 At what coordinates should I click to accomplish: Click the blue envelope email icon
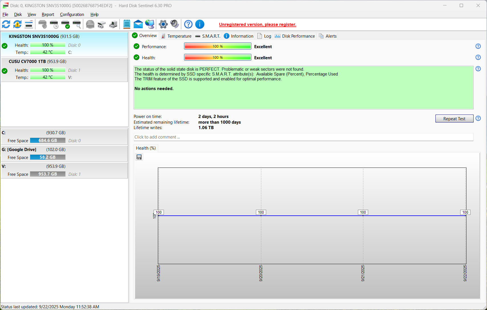[x=138, y=25]
